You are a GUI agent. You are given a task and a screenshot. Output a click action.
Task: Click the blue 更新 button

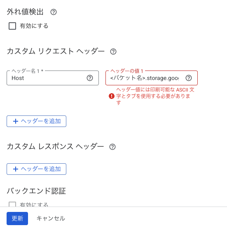tap(17, 219)
